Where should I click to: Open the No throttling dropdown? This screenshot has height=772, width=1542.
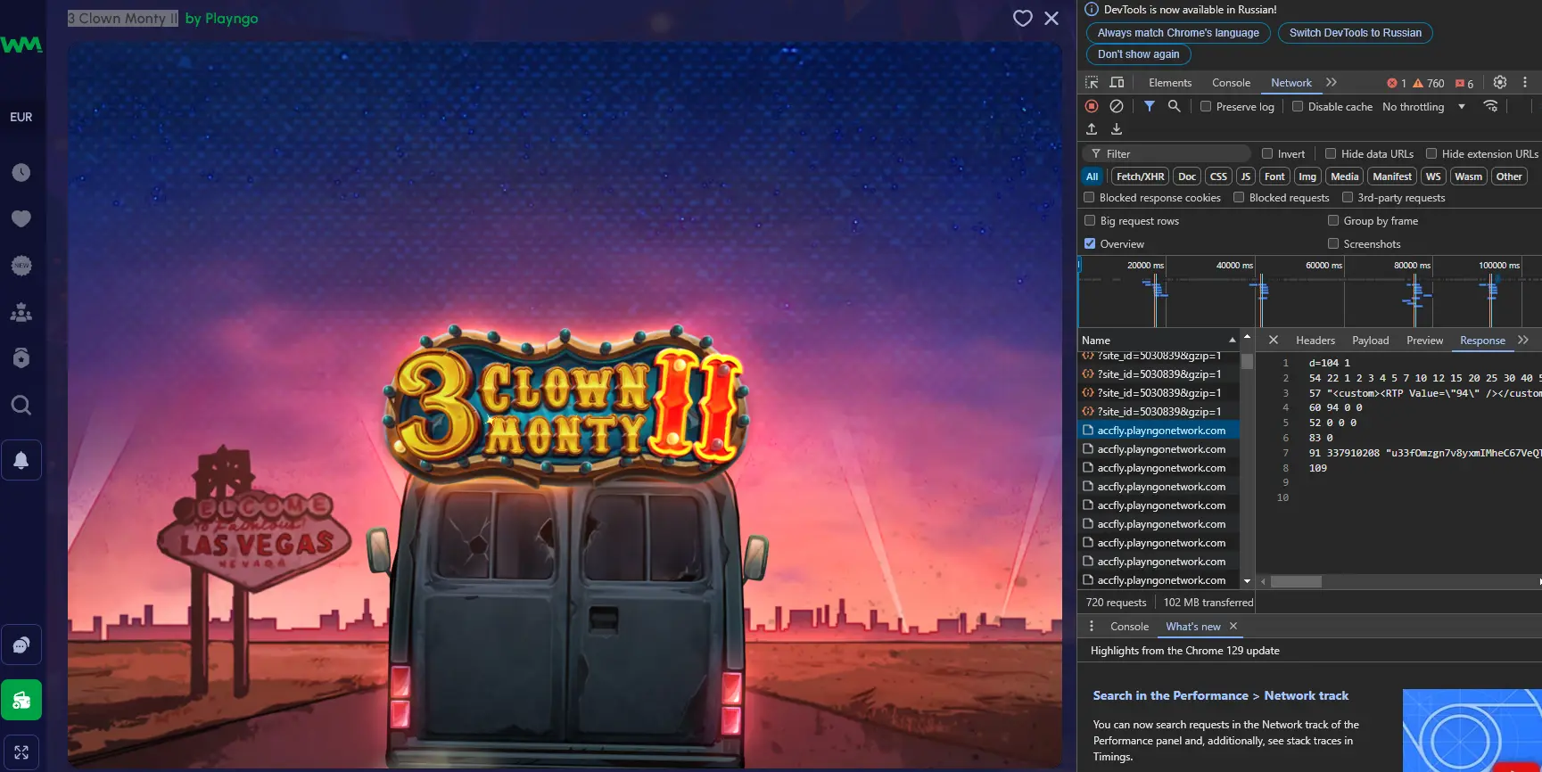1423,106
